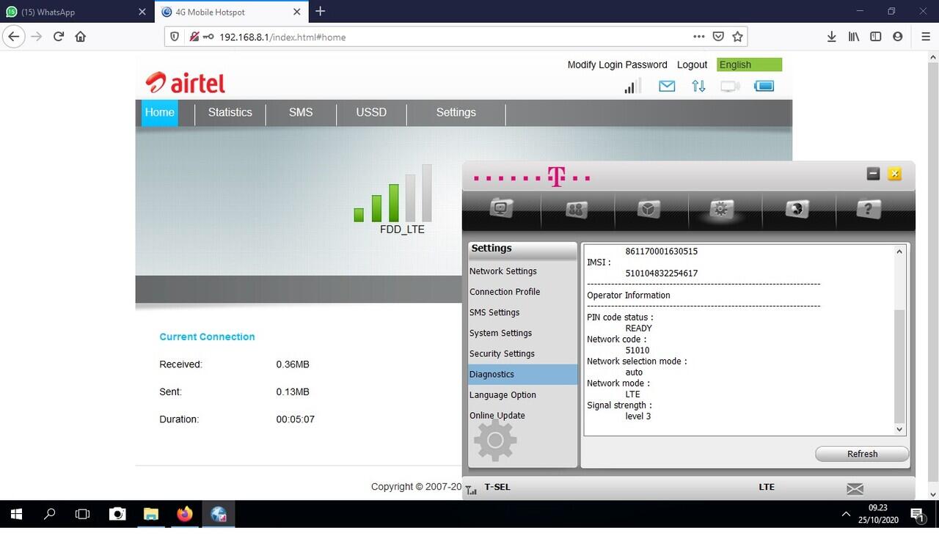Click the airtel logo
939x536 pixels.
point(185,82)
